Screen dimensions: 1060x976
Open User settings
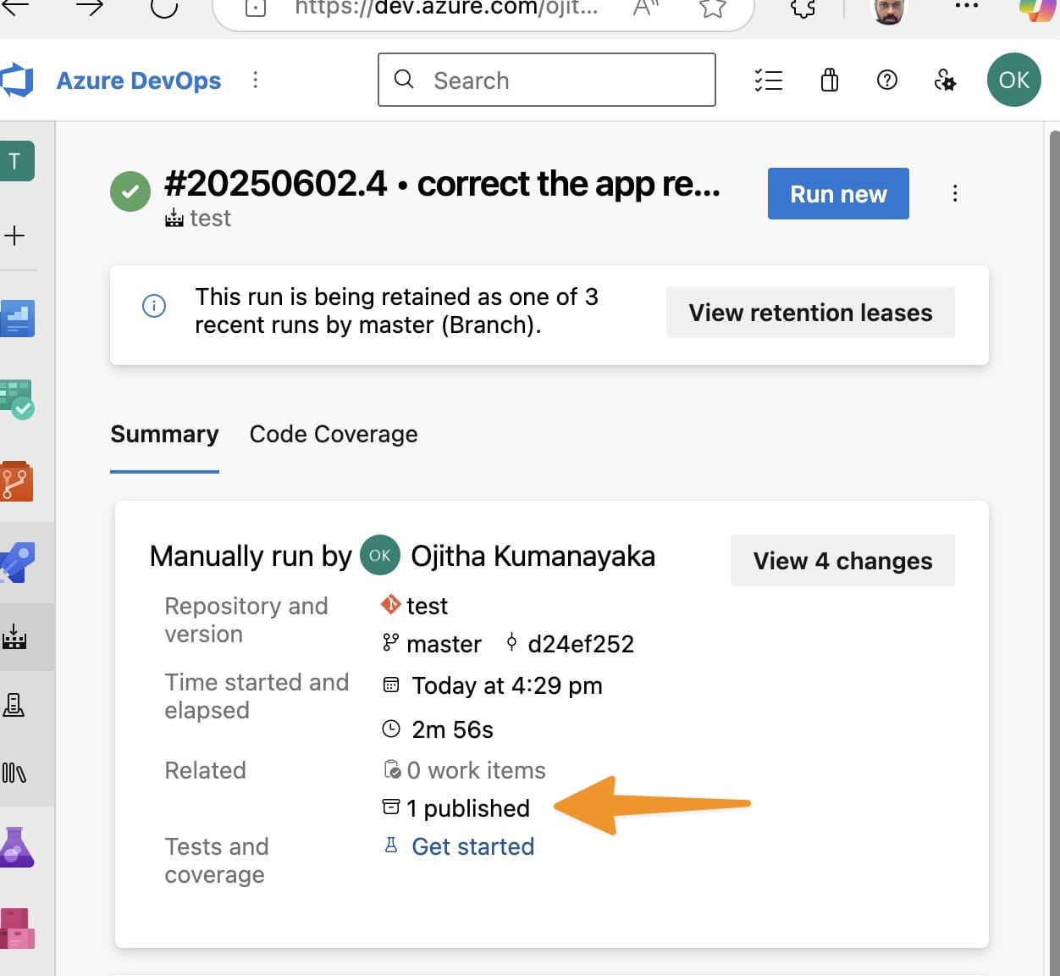(945, 80)
